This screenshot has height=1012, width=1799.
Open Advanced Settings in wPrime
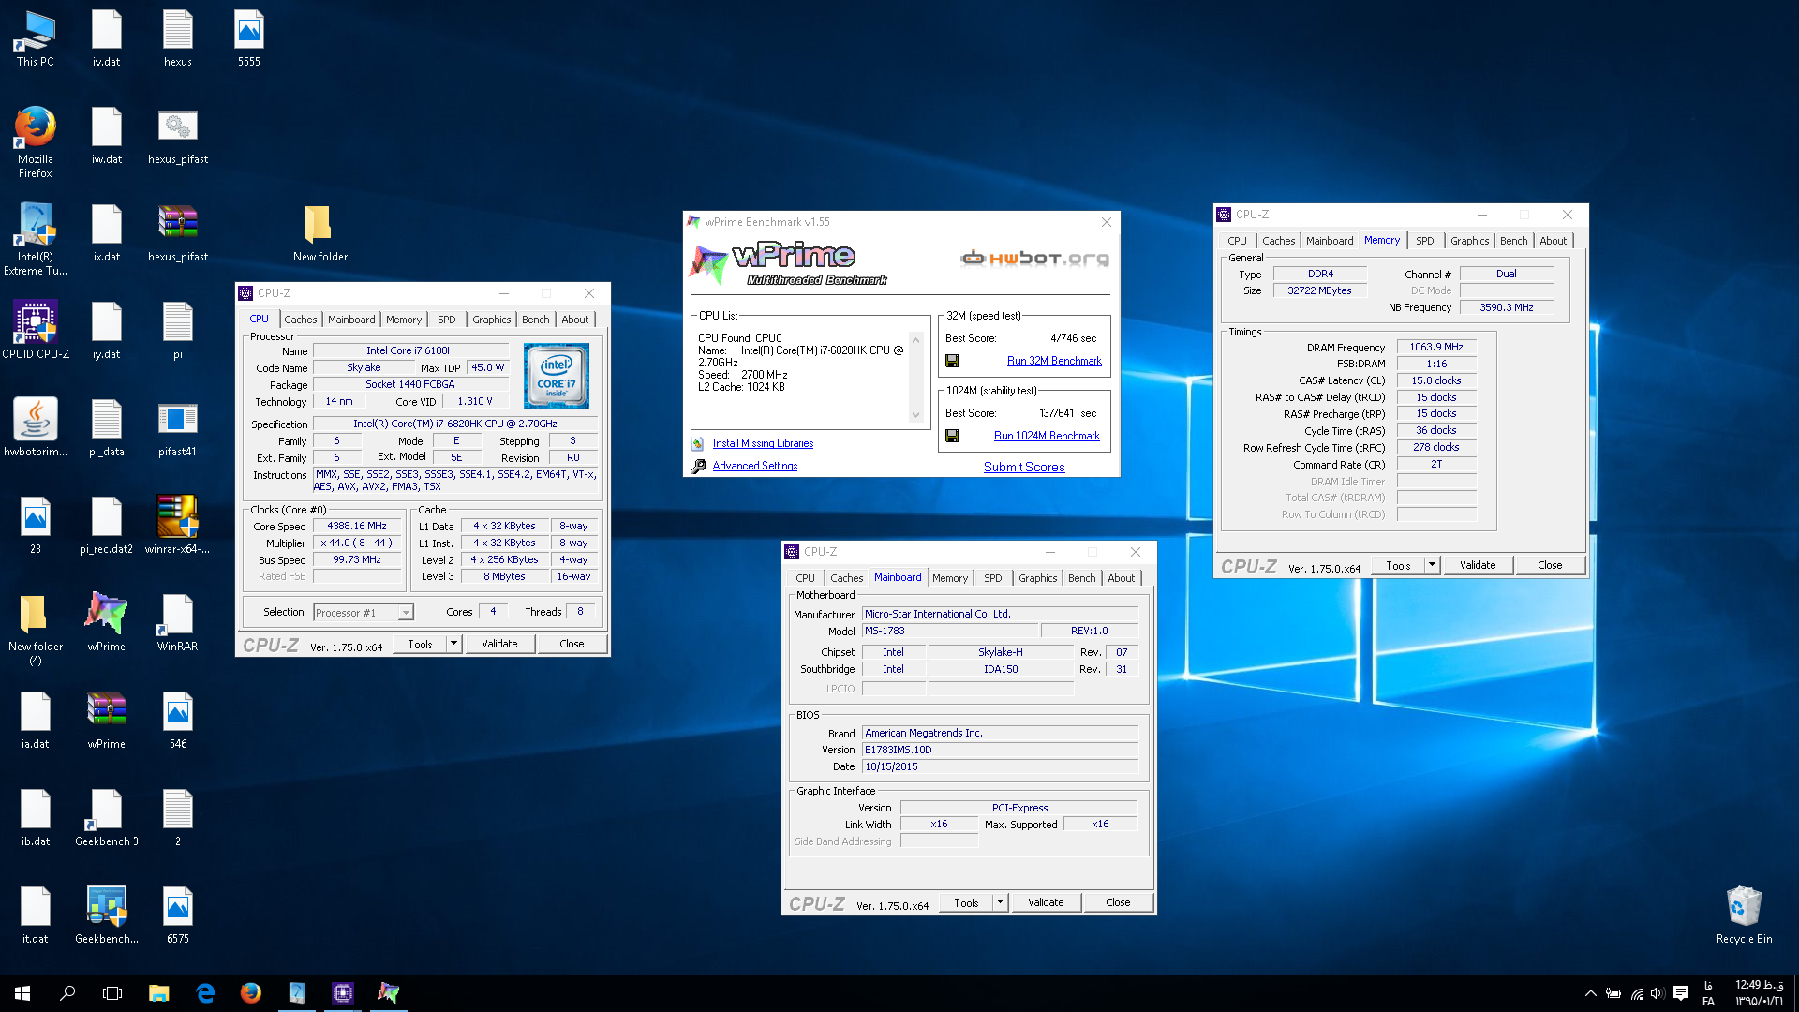(x=755, y=466)
